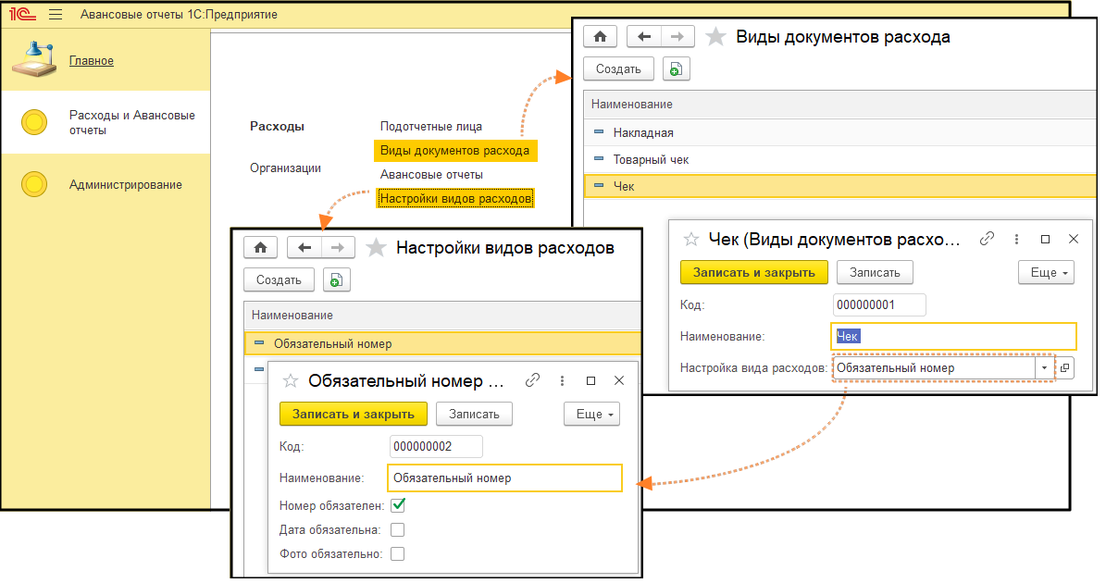
Task: Uncheck Номер обязателен checkbox
Action: pos(398,504)
